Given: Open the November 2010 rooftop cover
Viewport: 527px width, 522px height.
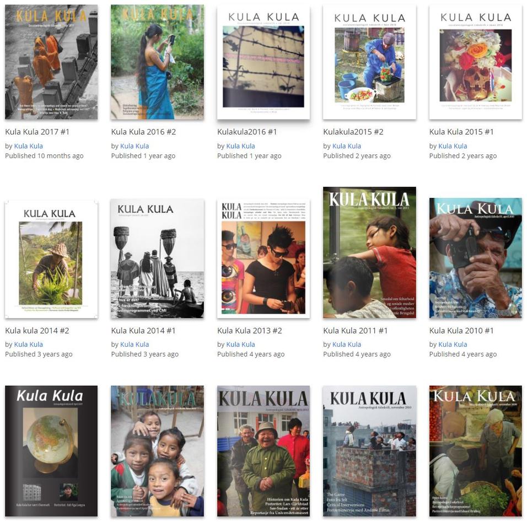Looking at the screenshot, I should point(369,451).
